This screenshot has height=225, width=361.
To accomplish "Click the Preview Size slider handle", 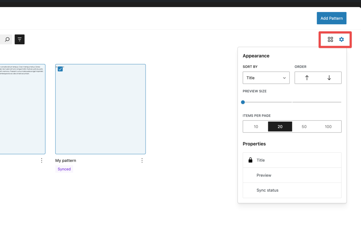I will tap(243, 102).
